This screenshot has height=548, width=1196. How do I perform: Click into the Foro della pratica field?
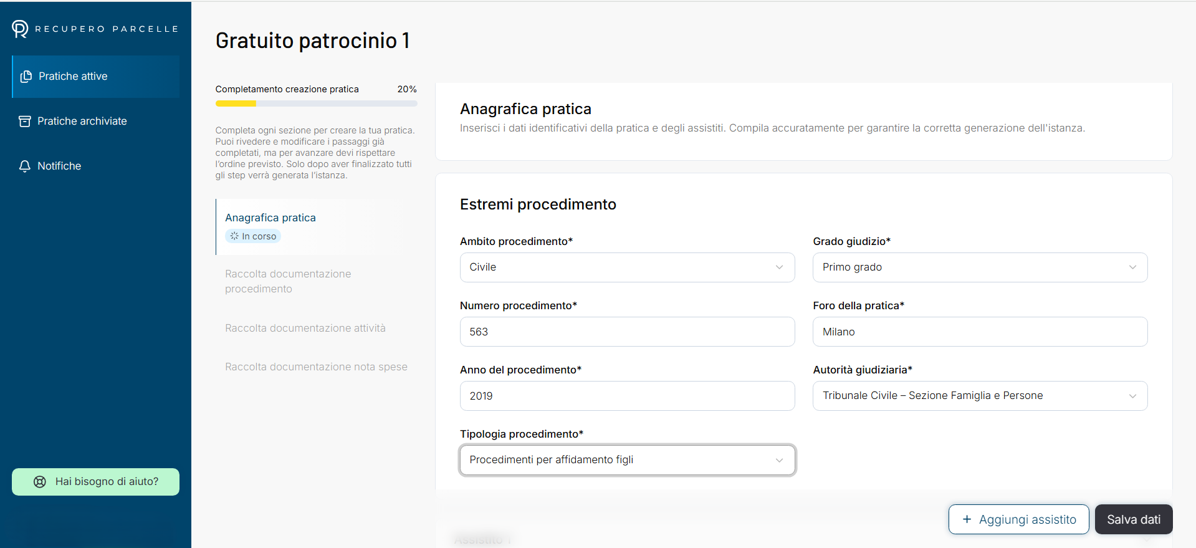coord(980,332)
